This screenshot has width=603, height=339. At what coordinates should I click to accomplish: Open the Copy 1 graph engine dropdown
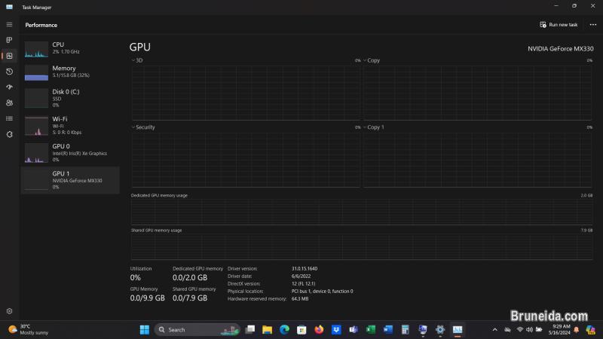point(365,127)
